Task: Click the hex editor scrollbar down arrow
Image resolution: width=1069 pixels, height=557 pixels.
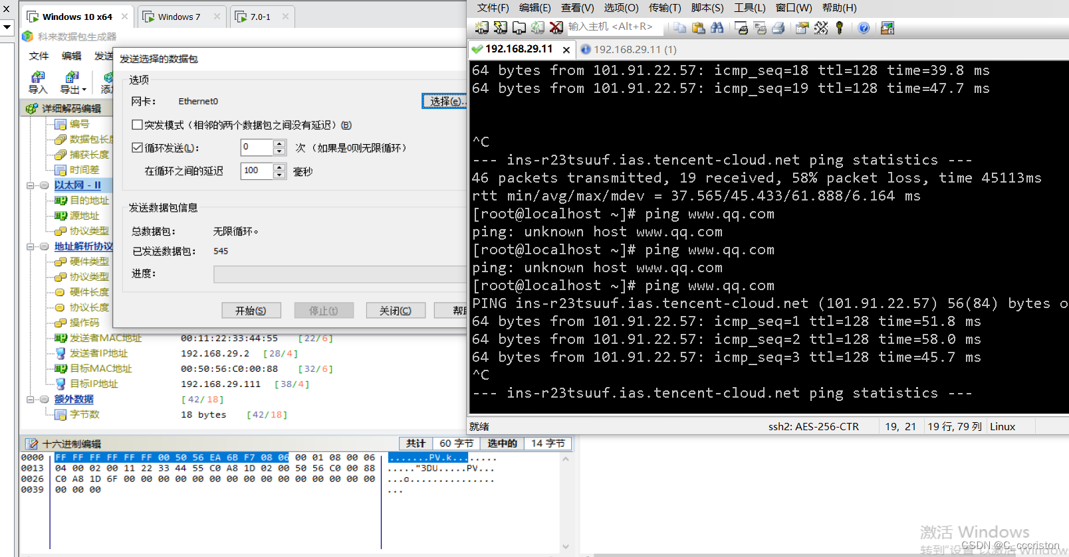Action: [566, 547]
